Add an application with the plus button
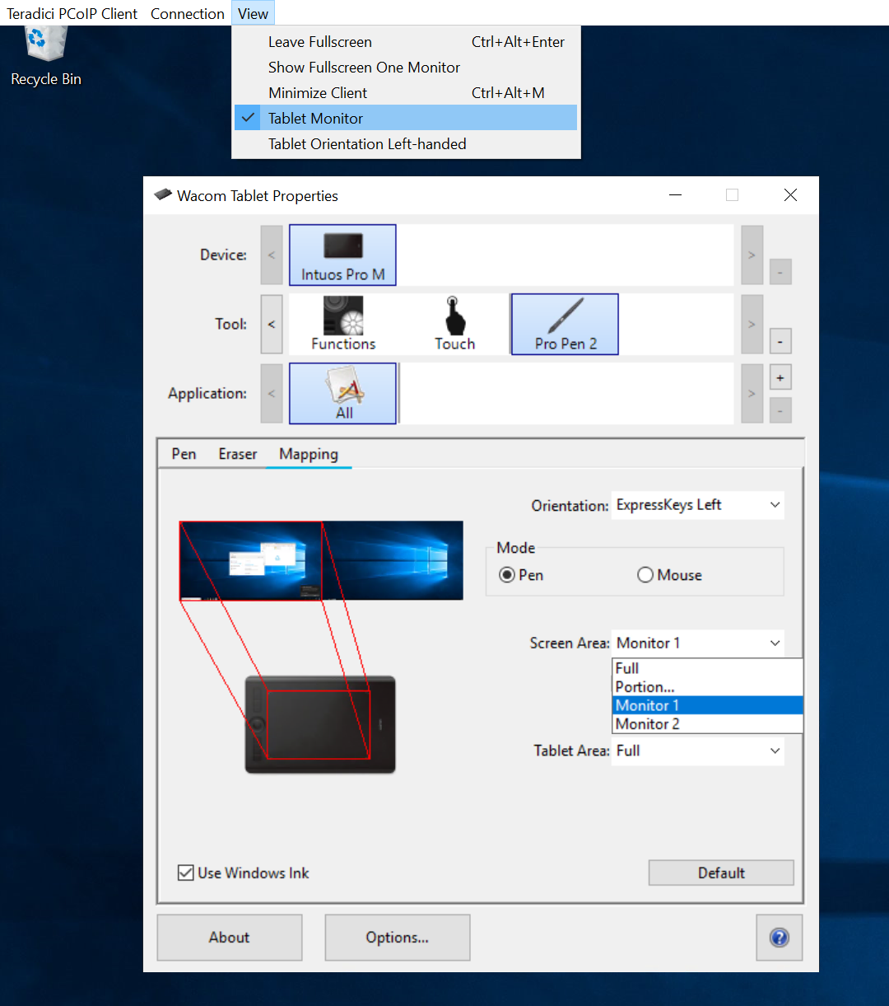This screenshot has height=1006, width=889. [x=780, y=378]
